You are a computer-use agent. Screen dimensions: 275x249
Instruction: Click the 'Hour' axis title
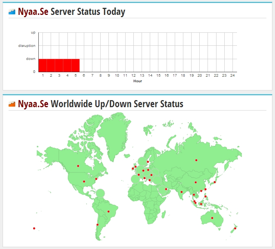coord(137,81)
